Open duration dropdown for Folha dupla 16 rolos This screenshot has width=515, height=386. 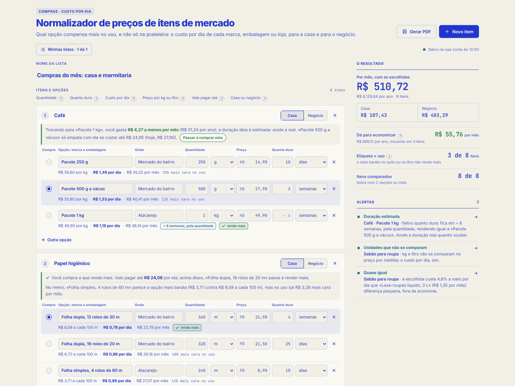coord(311,344)
